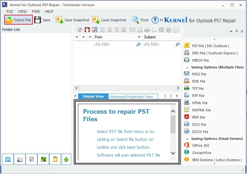Click the jump-to-first tab navigation arrow
Image resolution: width=247 pixels, height=174 pixels.
click(x=75, y=96)
